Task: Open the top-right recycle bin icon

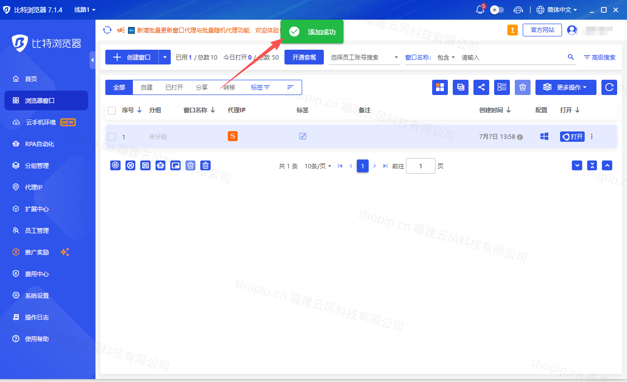Action: coord(523,87)
